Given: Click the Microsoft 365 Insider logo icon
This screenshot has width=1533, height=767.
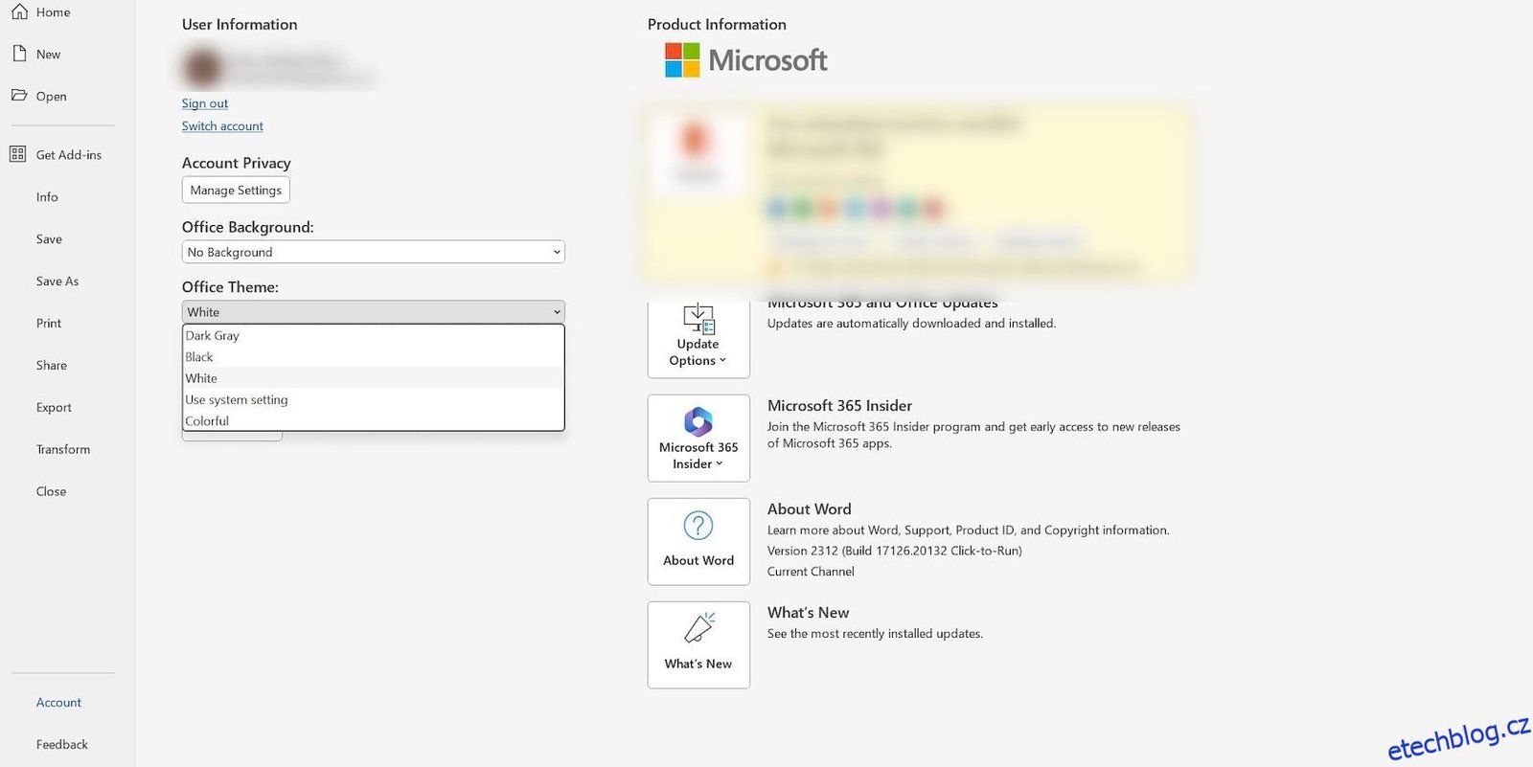Looking at the screenshot, I should (x=698, y=421).
